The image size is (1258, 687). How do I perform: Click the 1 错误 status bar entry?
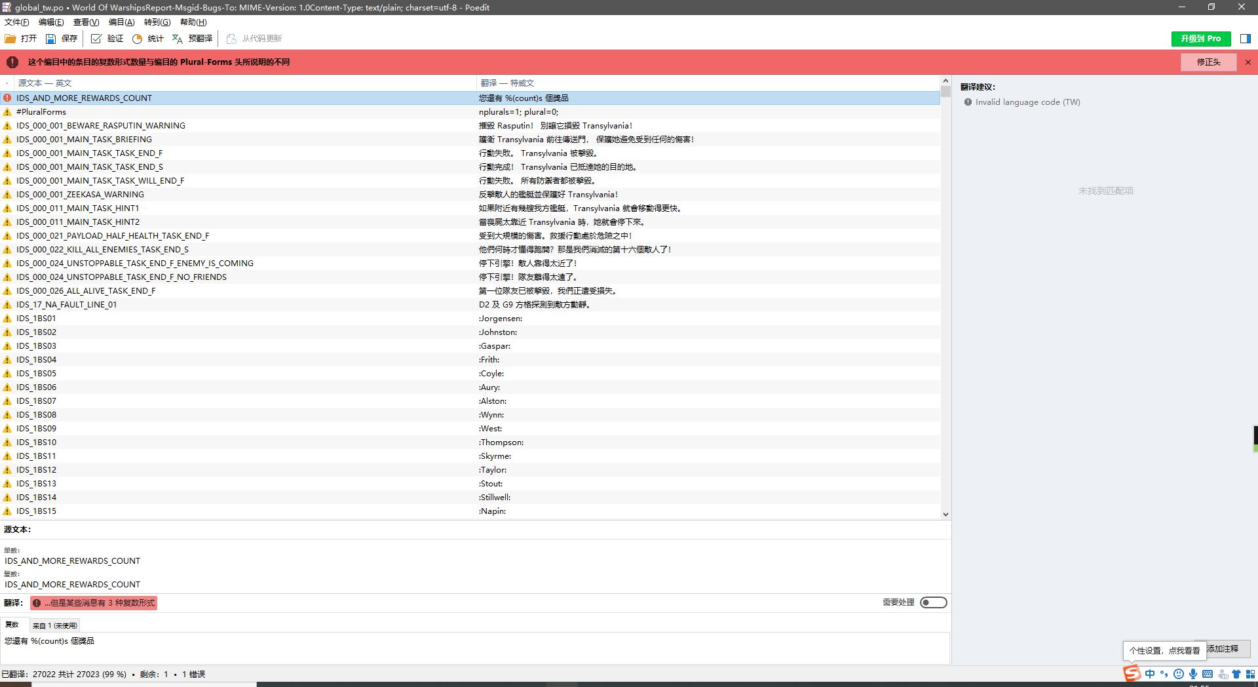pos(194,674)
